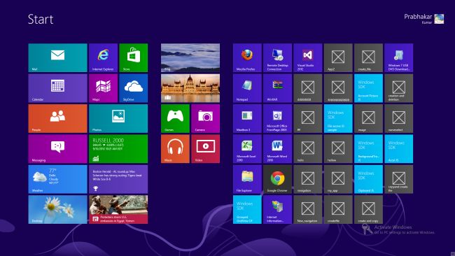This screenshot has width=455, height=256.
Task: Launch Mozilla Firefox
Action: 247,57
